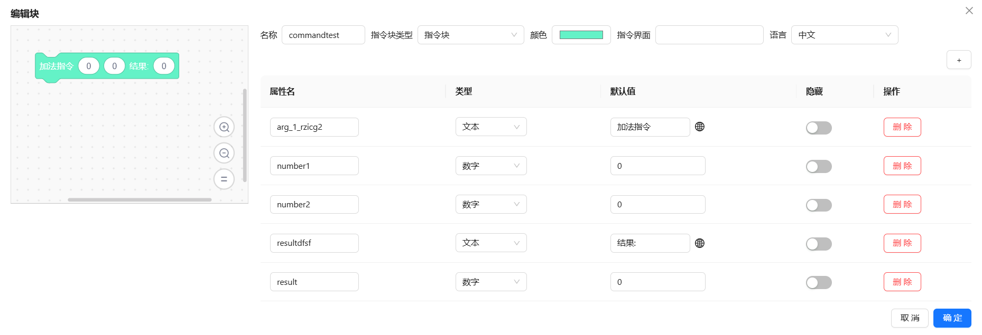This screenshot has height=335, width=982.
Task: Toggle hidden switch for resultdfsf row
Action: (x=819, y=244)
